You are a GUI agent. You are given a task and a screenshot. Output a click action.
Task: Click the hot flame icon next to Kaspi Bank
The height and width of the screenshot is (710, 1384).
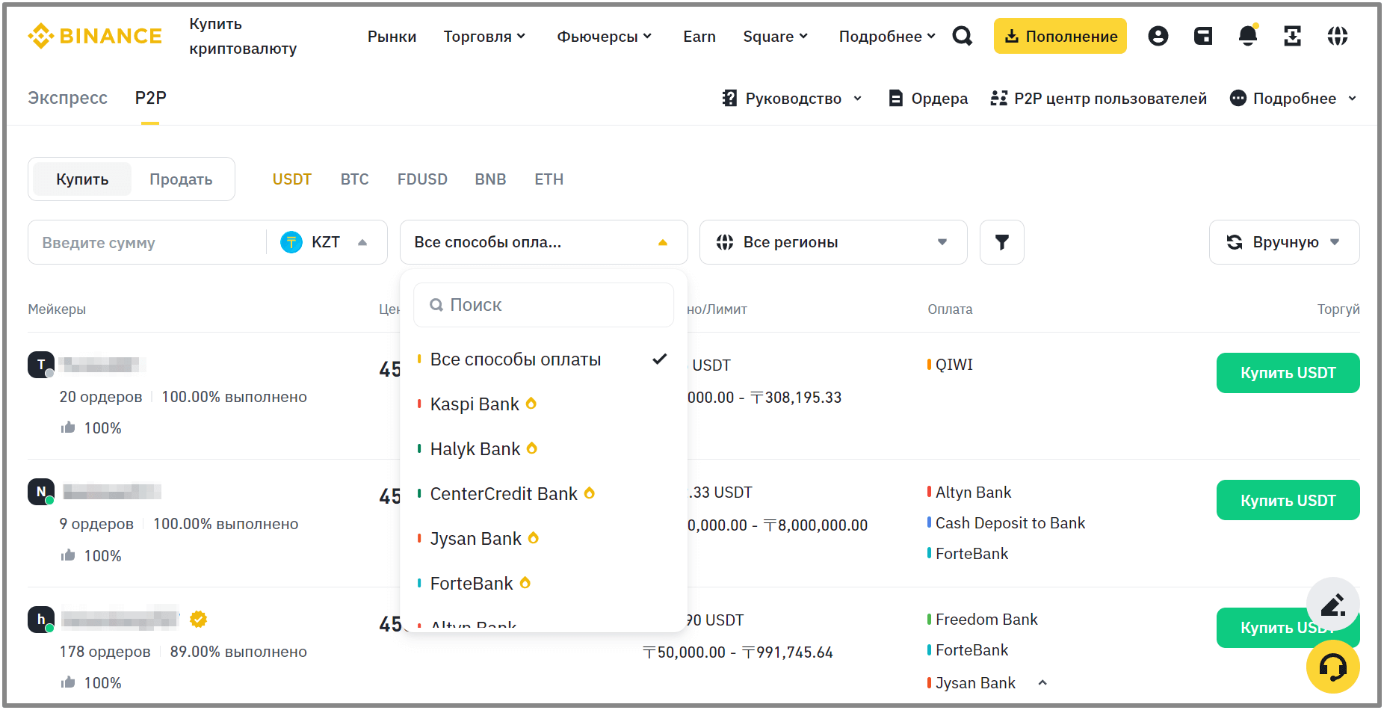[531, 404]
